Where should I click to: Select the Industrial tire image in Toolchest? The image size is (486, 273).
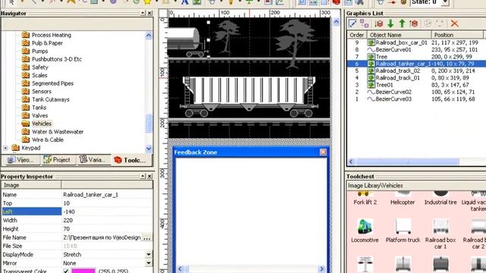click(440, 198)
